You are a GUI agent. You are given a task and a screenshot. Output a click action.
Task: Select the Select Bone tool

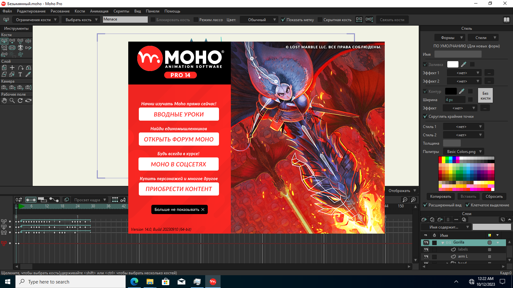click(x=4, y=41)
